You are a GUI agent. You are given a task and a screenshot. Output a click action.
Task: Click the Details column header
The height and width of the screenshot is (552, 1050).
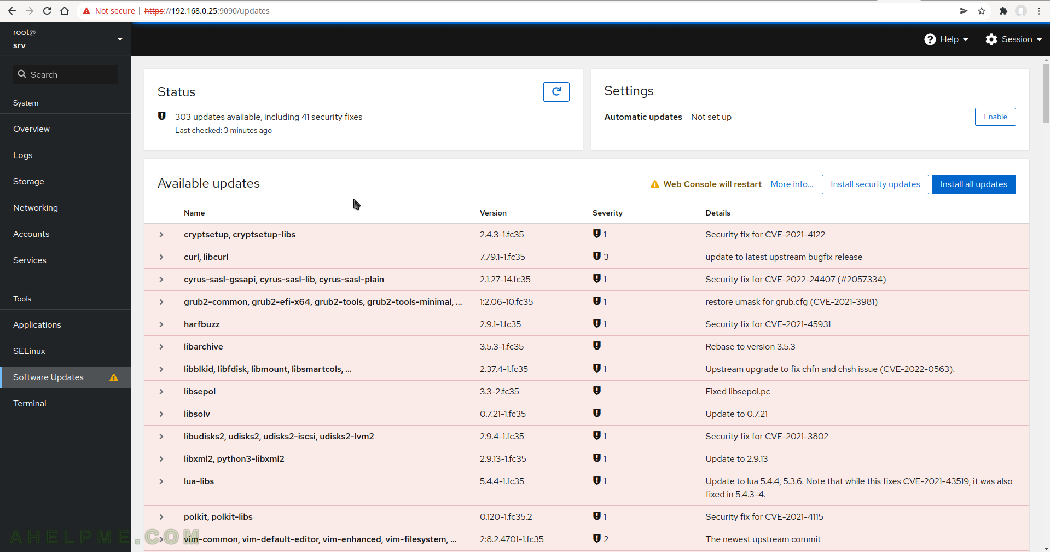coord(718,213)
